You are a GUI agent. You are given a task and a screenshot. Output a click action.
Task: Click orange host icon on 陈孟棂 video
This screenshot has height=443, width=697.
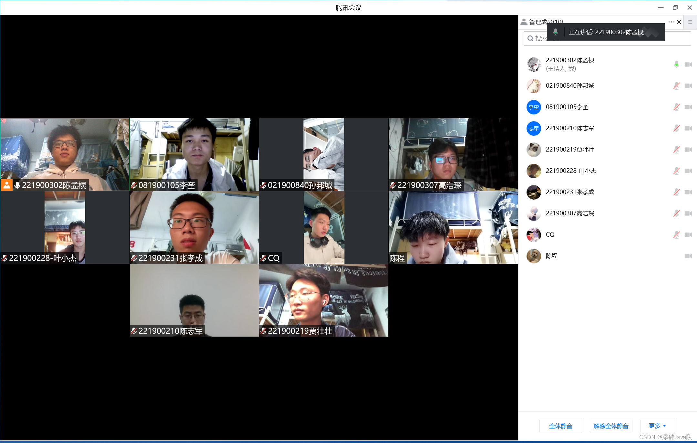coord(6,185)
